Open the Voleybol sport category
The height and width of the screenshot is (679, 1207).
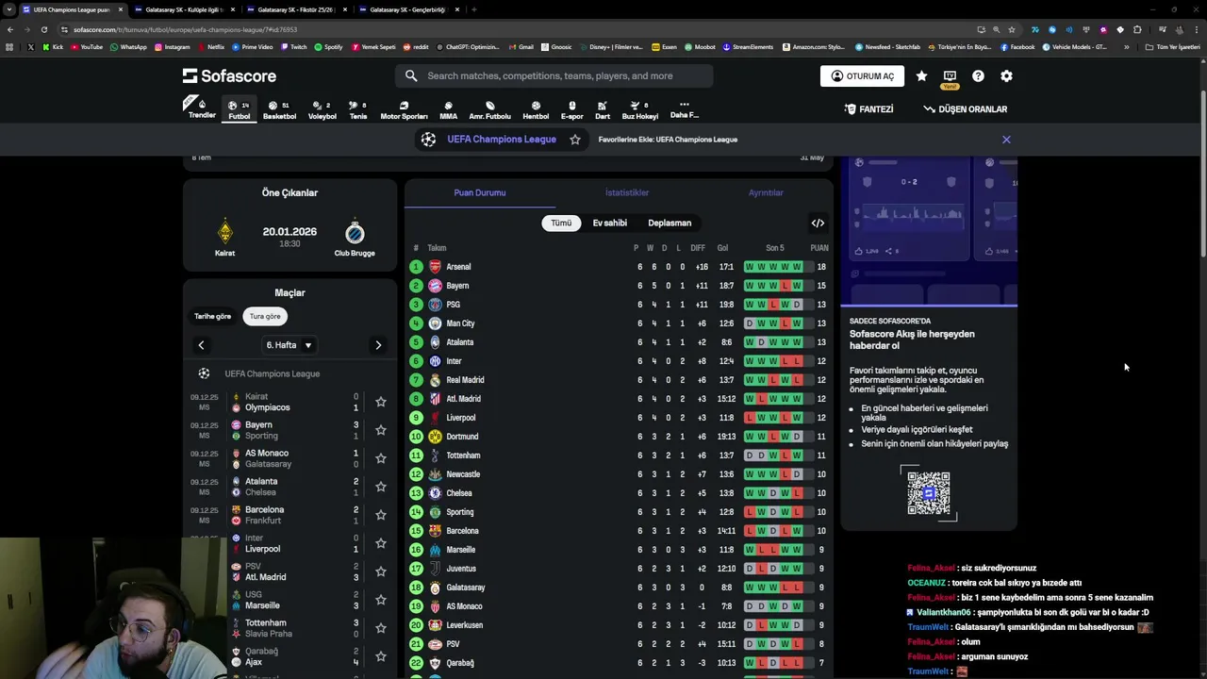(322, 109)
